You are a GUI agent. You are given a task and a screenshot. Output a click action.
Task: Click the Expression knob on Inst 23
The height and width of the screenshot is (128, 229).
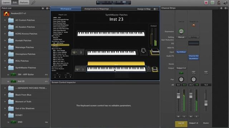click(x=181, y=31)
